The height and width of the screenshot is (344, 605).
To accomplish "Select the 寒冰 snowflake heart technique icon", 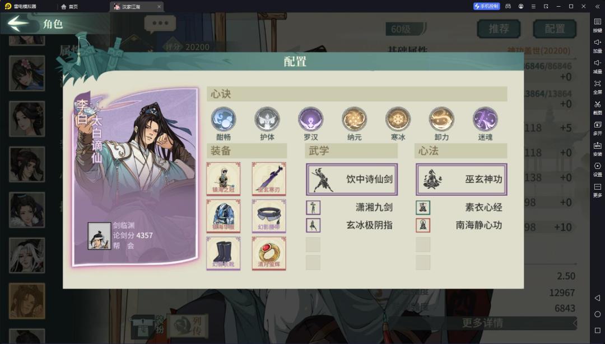I will [x=398, y=119].
